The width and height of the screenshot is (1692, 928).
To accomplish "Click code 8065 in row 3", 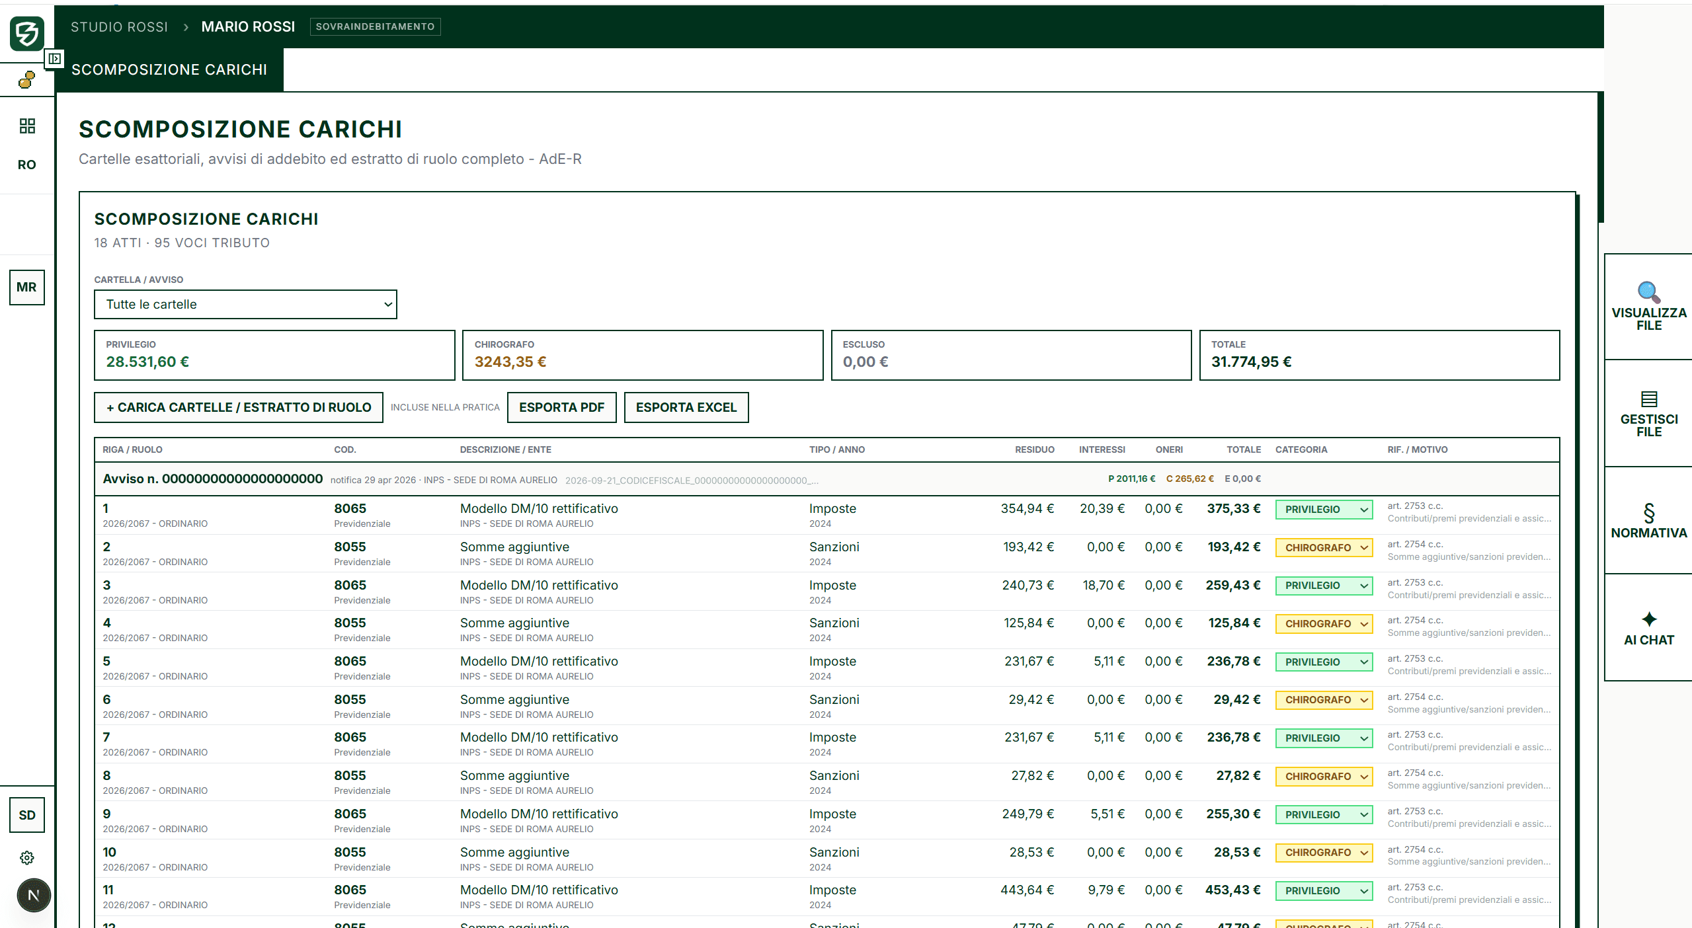I will click(x=350, y=585).
